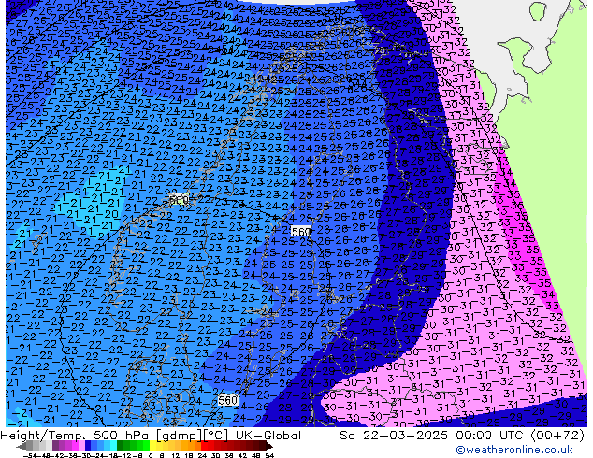Click the '(00+72)' forecast offset text
This screenshot has width=593, height=458.
click(557, 436)
